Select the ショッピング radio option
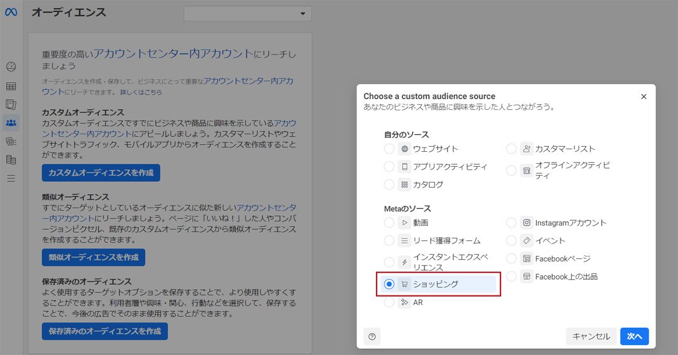Image resolution: width=678 pixels, height=355 pixels. pos(389,284)
